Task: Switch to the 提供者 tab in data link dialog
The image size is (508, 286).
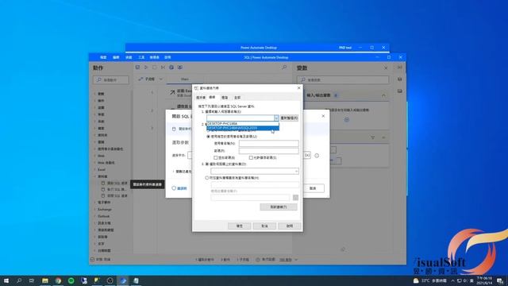Action: [201, 97]
